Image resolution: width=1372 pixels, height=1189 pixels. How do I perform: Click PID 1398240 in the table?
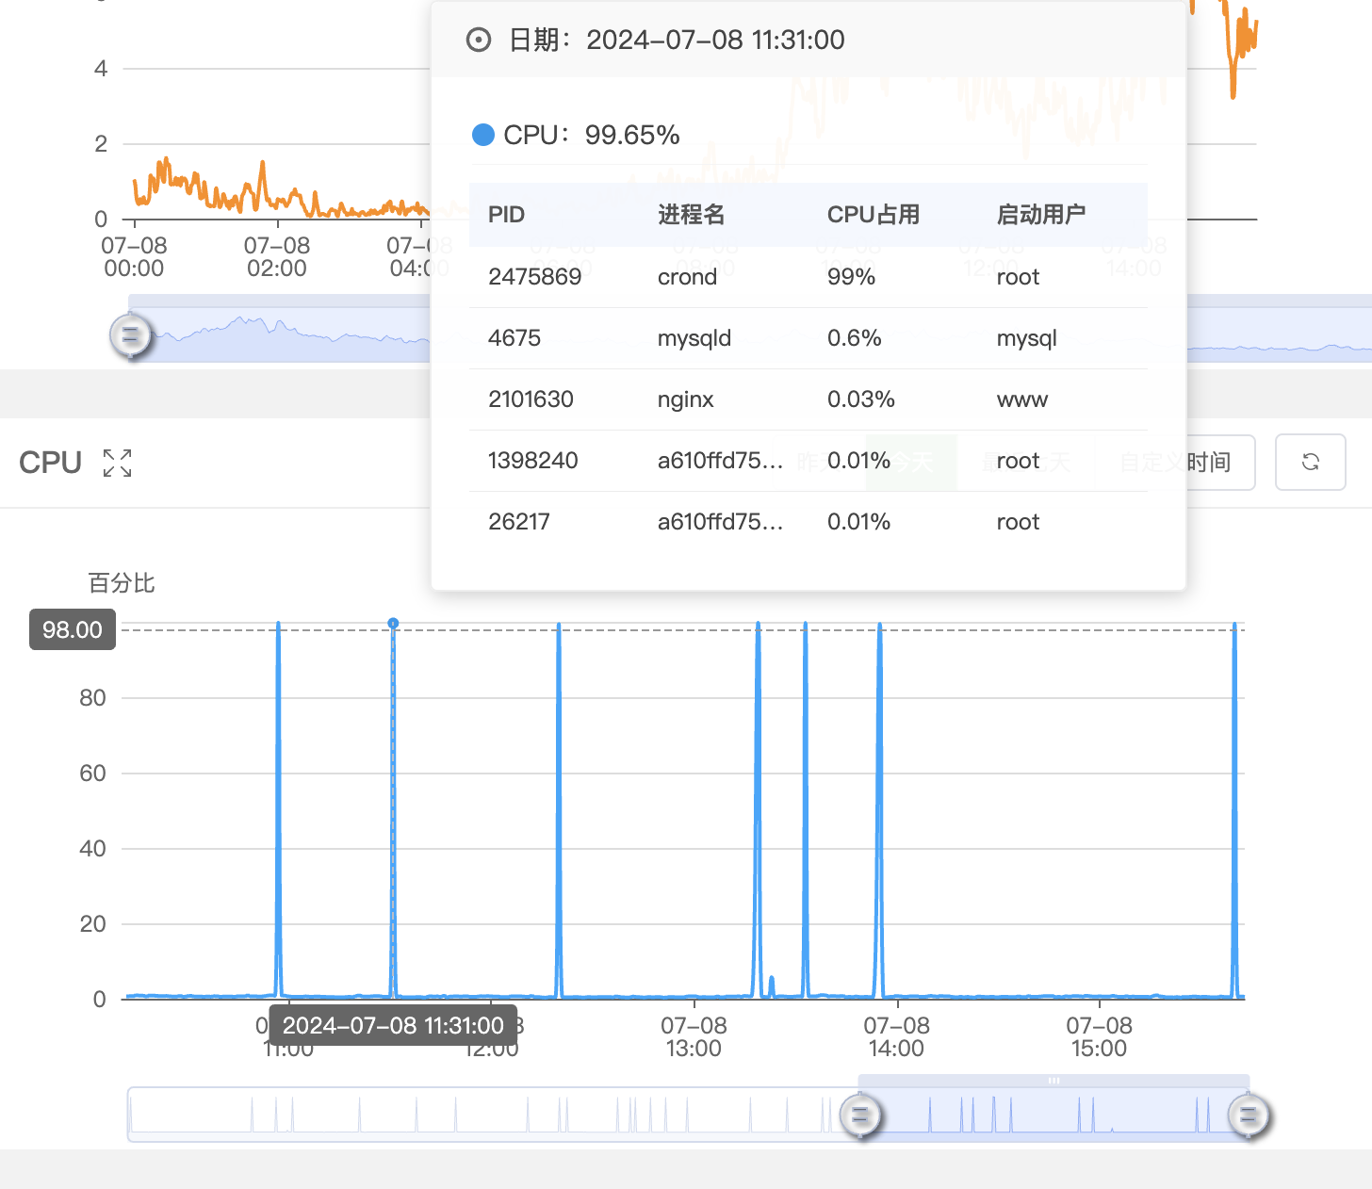pos(533,461)
